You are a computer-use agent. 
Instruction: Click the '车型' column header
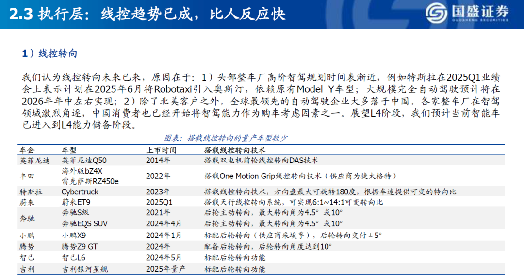(69, 150)
